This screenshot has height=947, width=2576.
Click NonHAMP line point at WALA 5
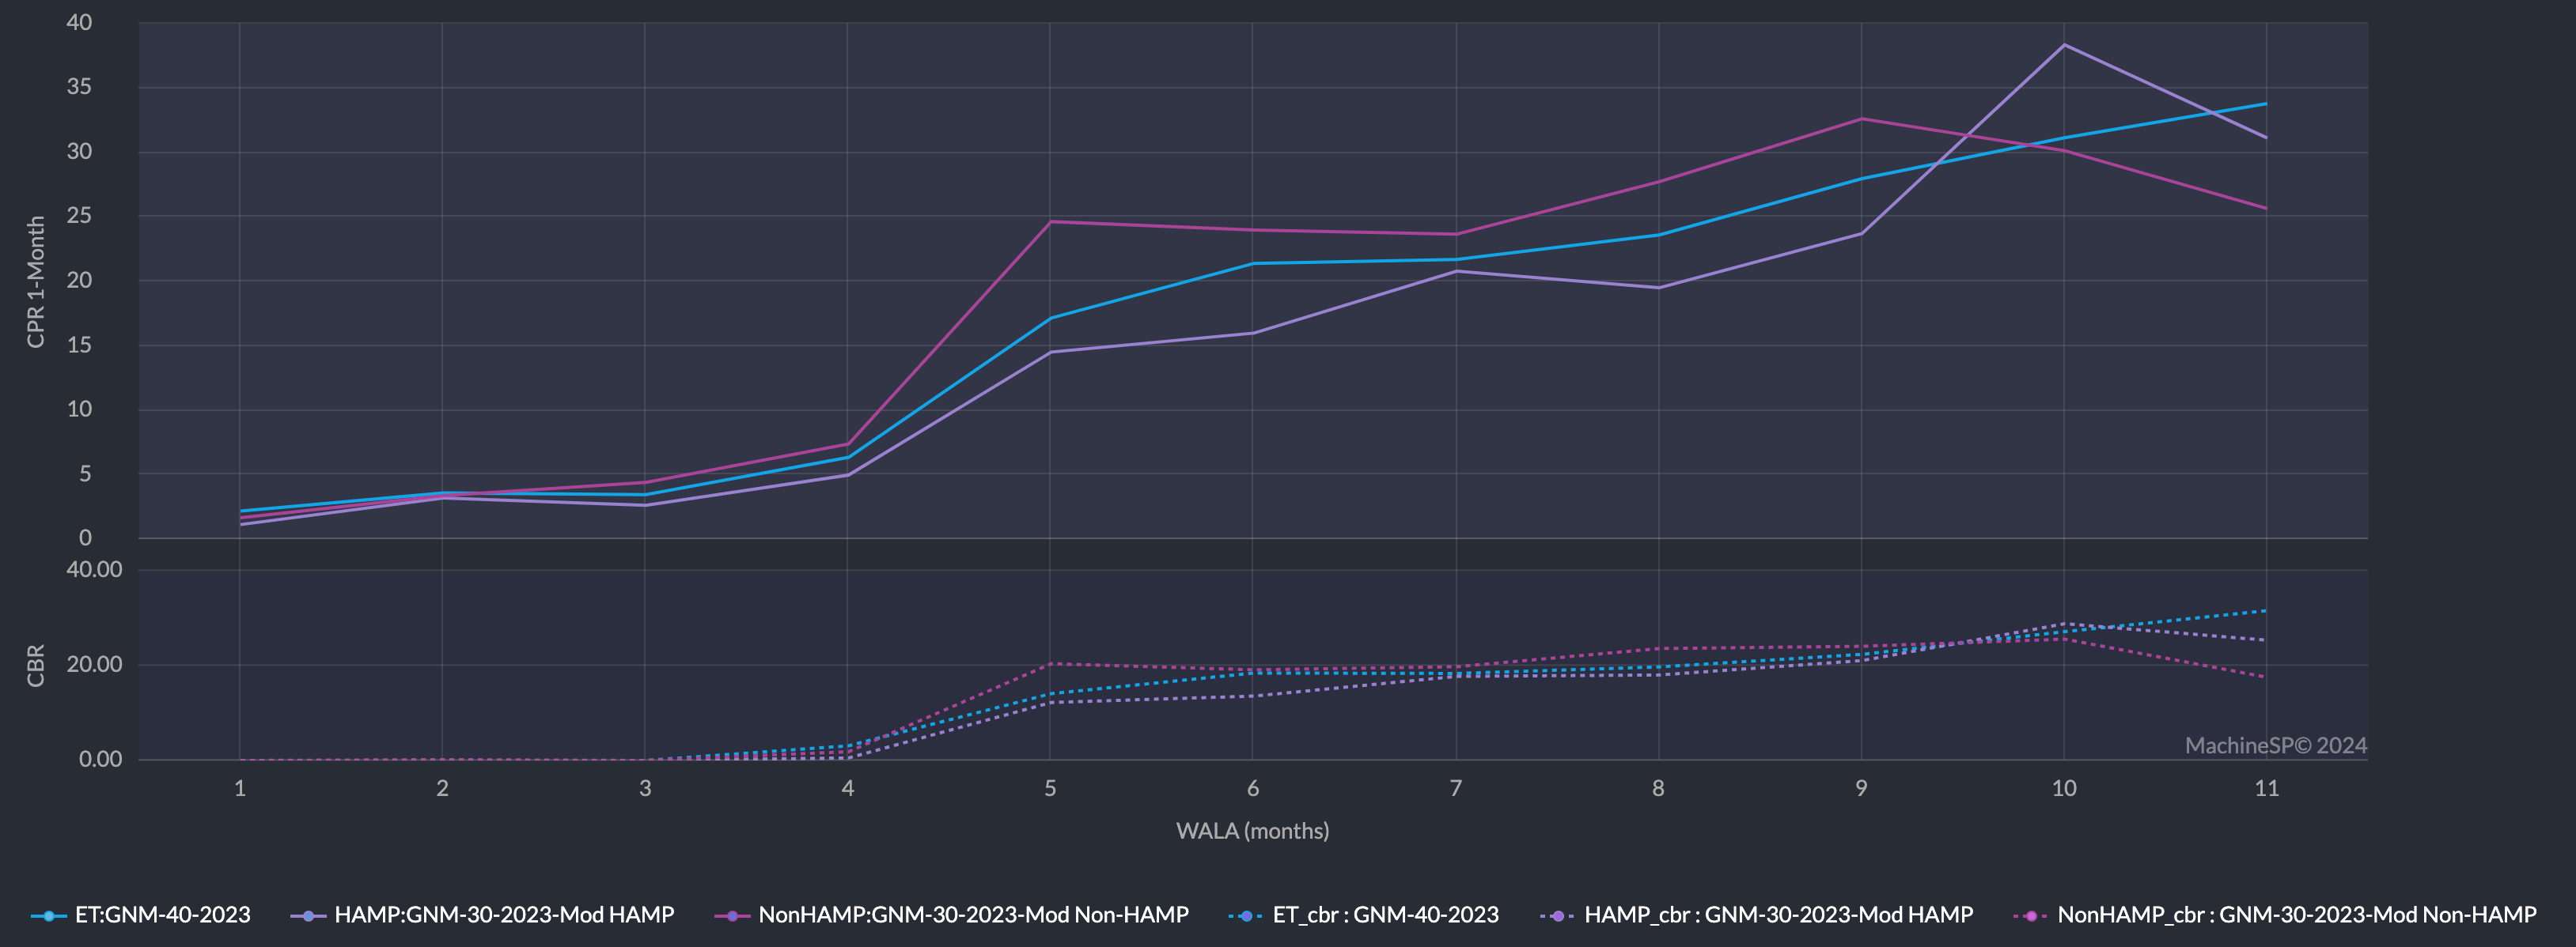(x=1050, y=222)
